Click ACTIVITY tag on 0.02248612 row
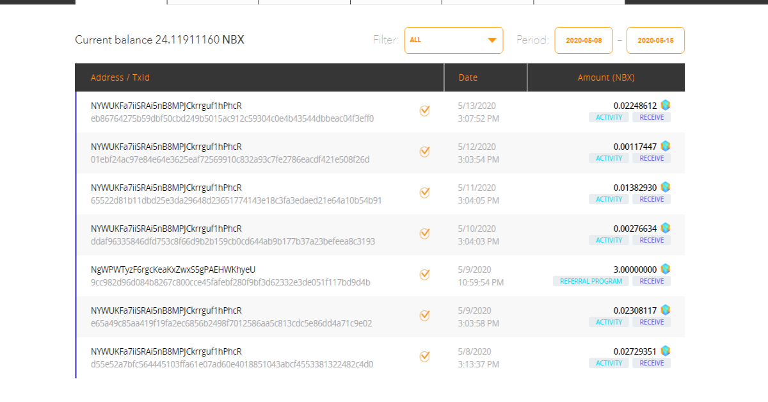768x402 pixels. [609, 117]
